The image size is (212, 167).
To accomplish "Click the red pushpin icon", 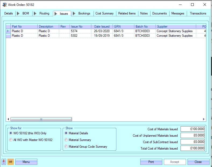I will [x=4, y=162].
